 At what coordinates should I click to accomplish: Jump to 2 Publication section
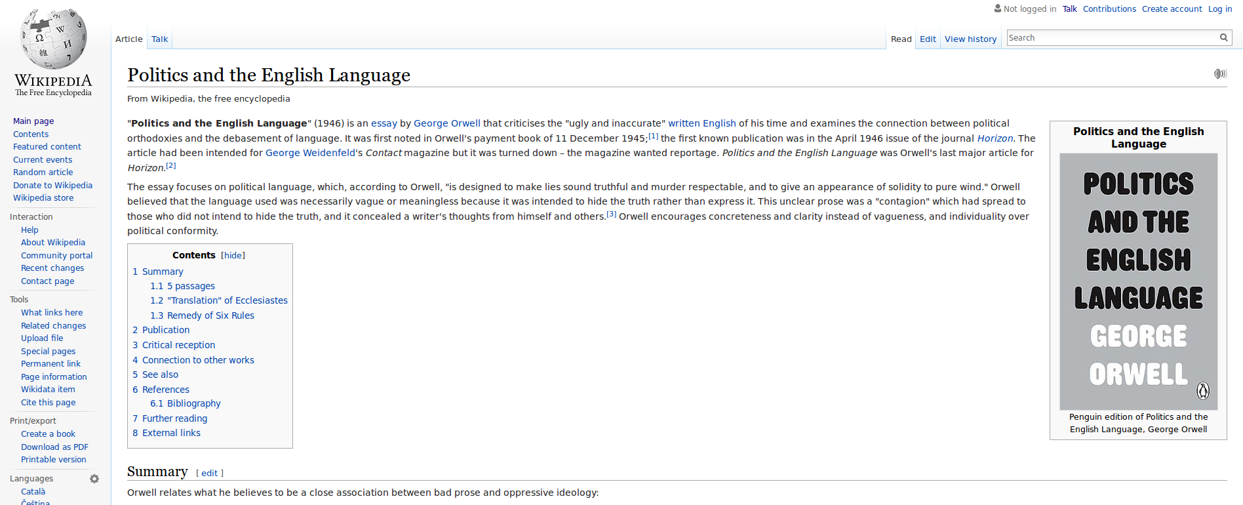tap(161, 330)
